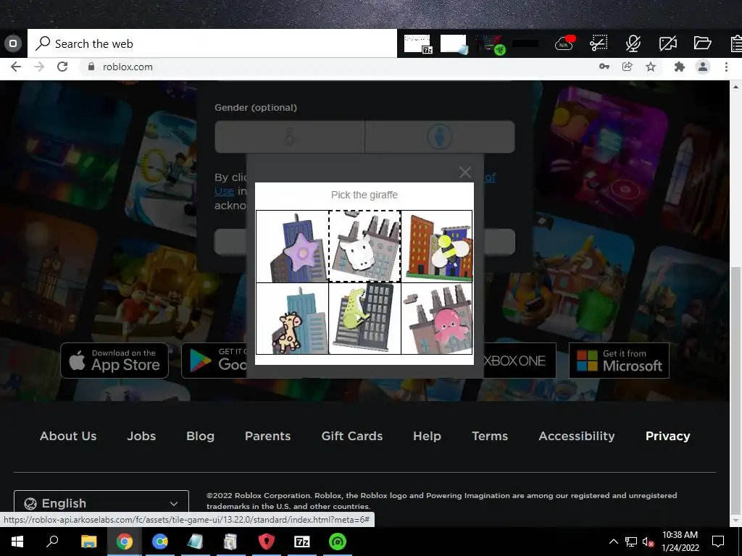Open the Xbox One badge
742x556 pixels.
[x=520, y=361]
